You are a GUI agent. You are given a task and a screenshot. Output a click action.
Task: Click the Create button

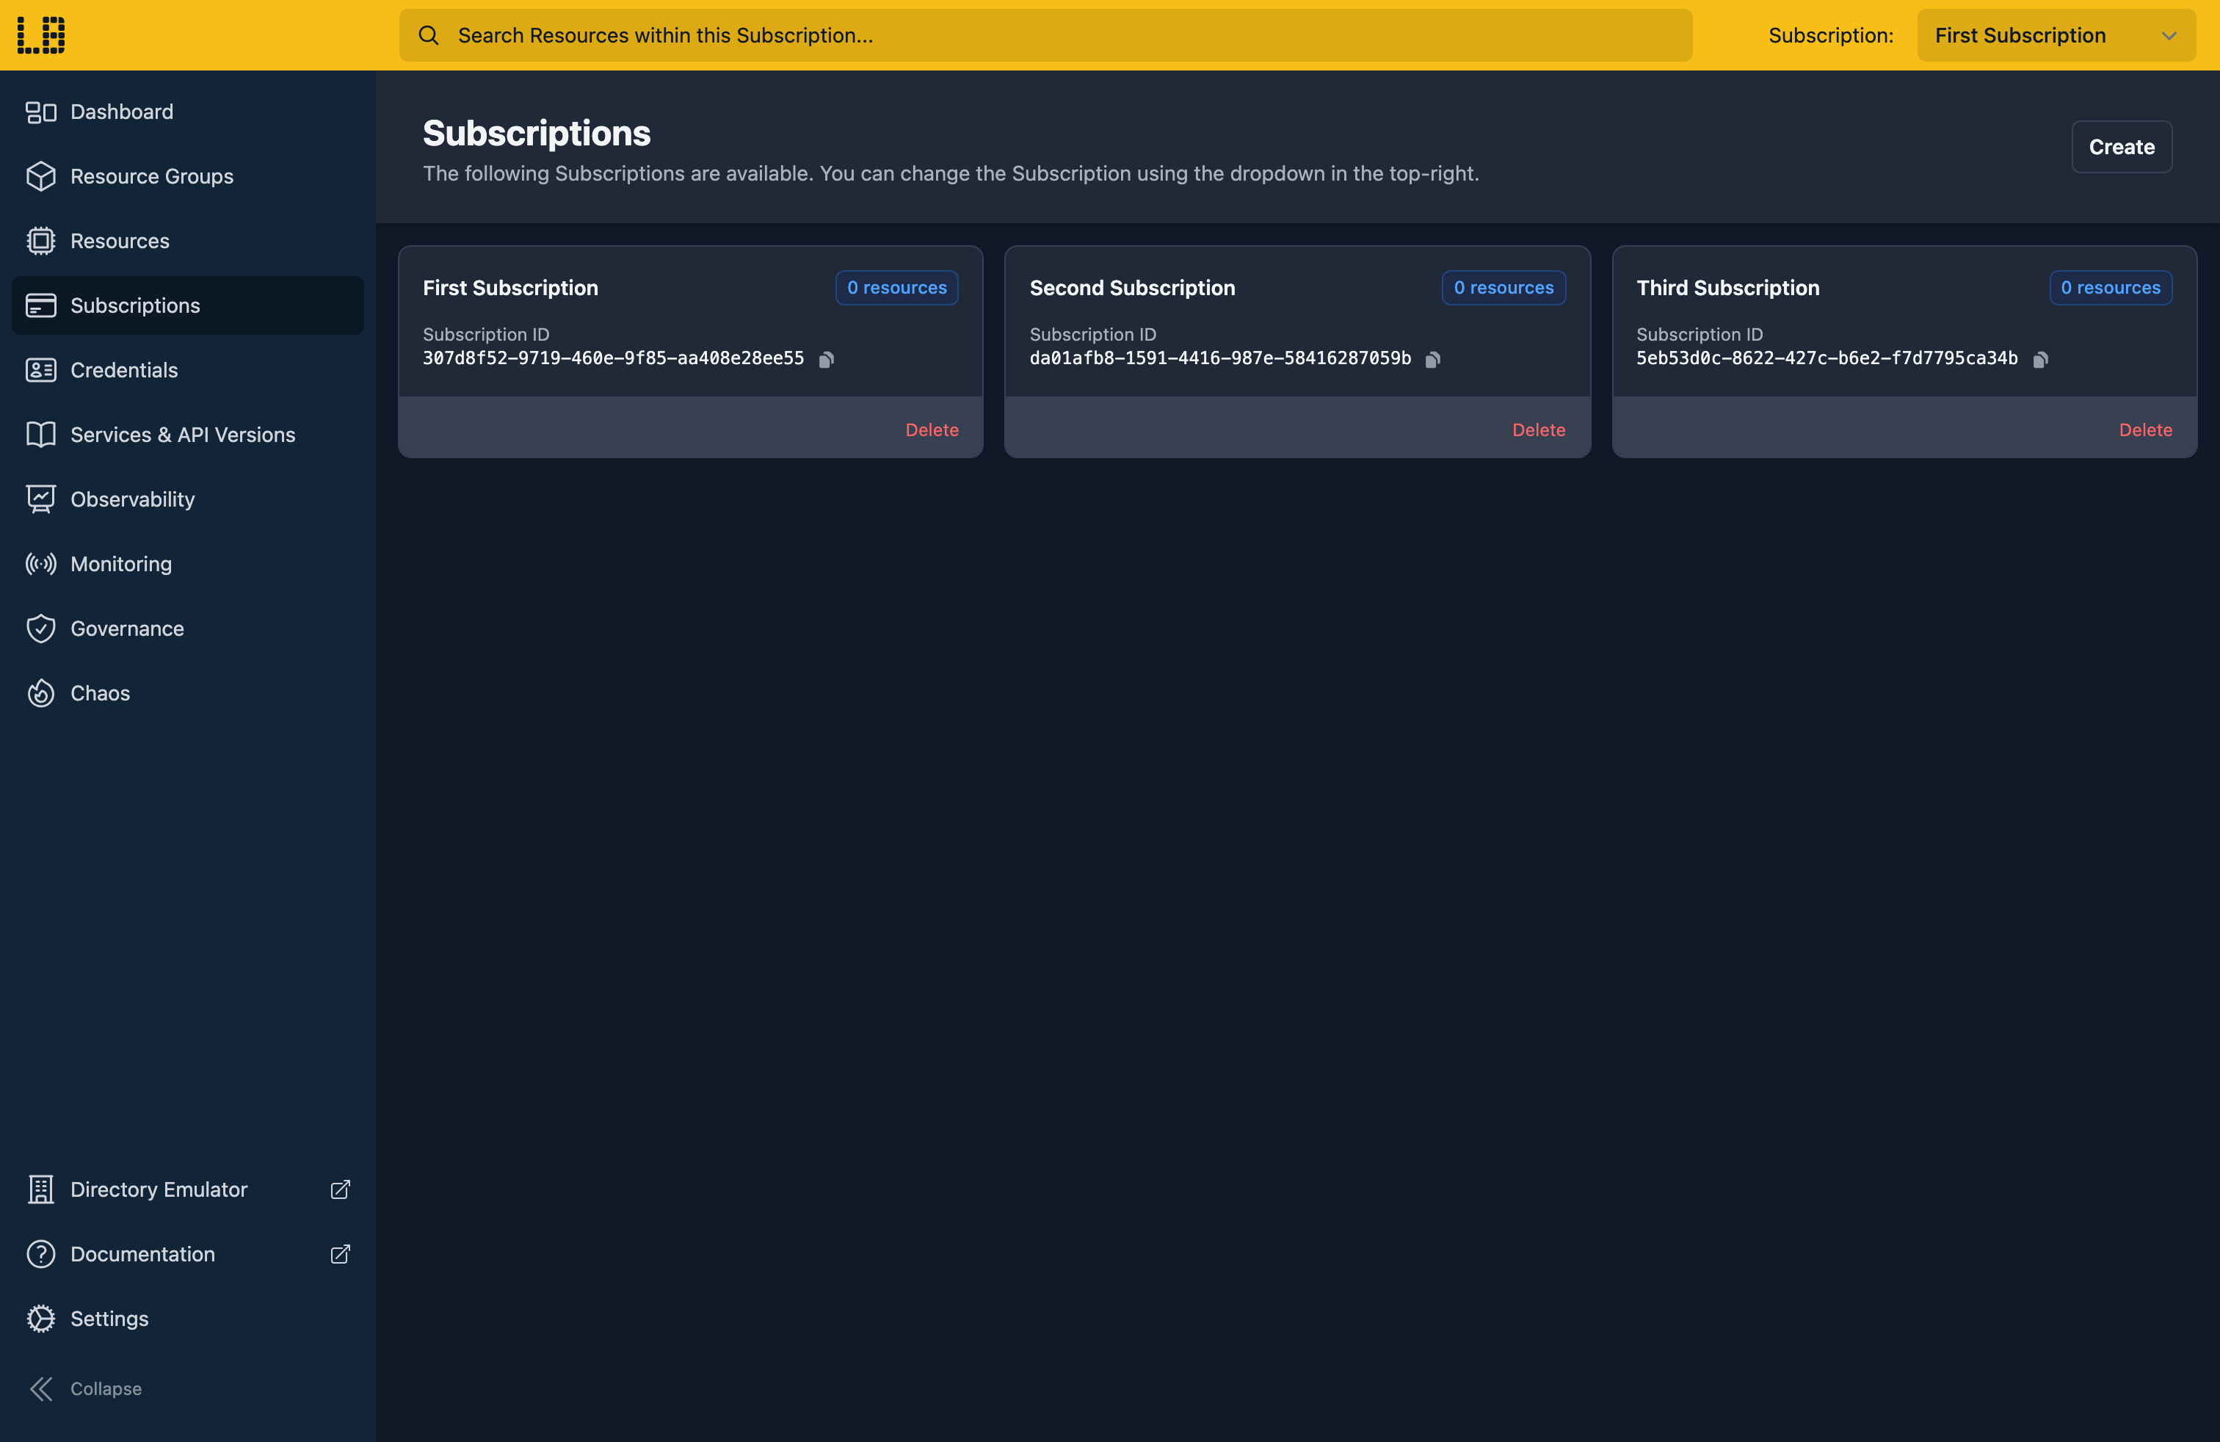(x=2121, y=146)
